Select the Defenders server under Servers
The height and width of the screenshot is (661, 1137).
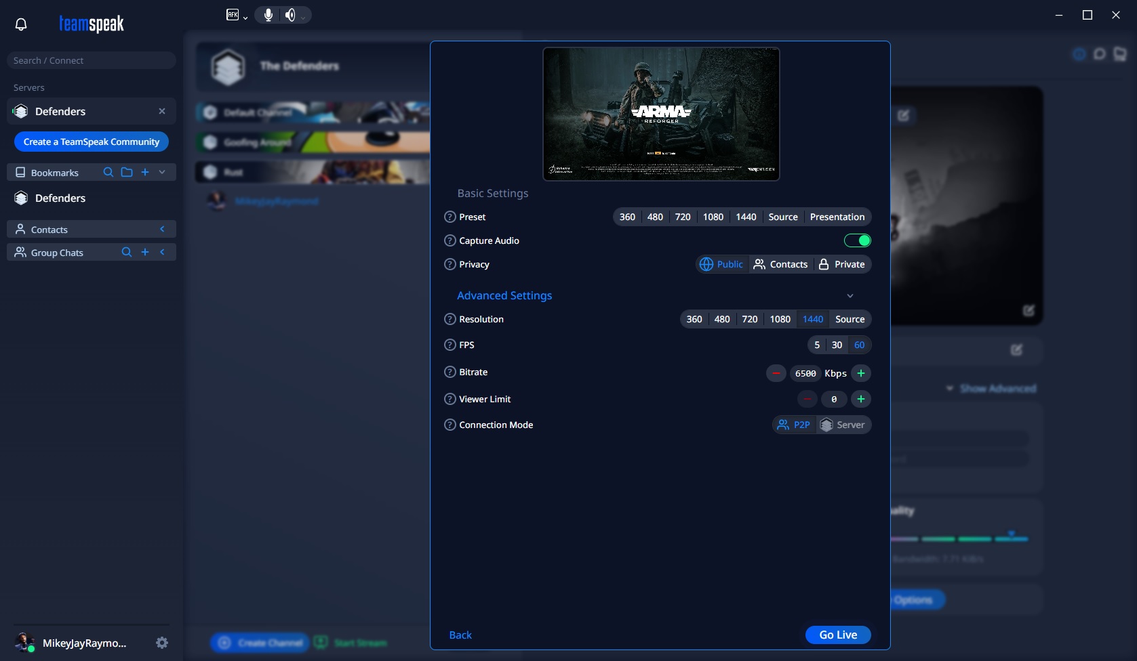coord(92,111)
